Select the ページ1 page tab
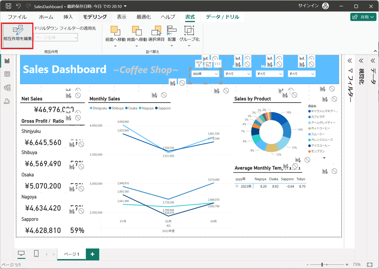This screenshot has width=379, height=269. (x=71, y=254)
